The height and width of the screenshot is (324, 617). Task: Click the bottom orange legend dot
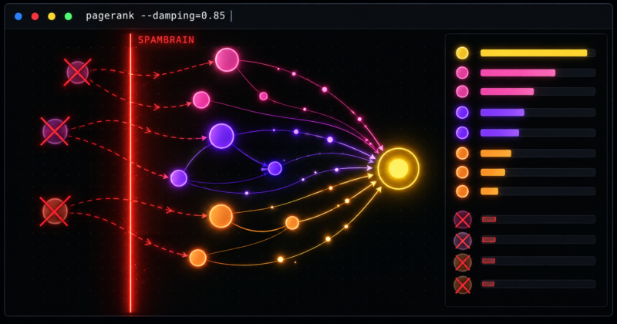pyautogui.click(x=462, y=191)
